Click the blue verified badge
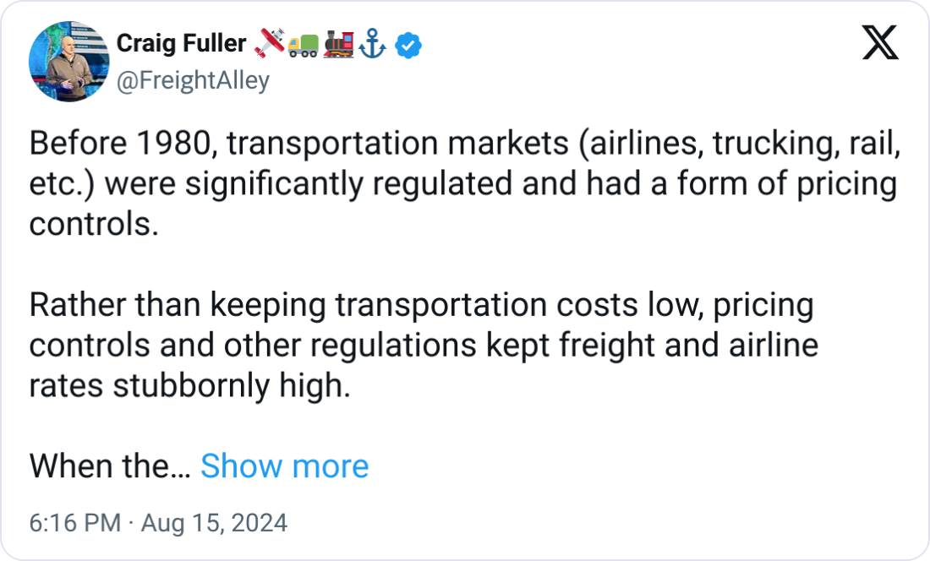 [408, 45]
